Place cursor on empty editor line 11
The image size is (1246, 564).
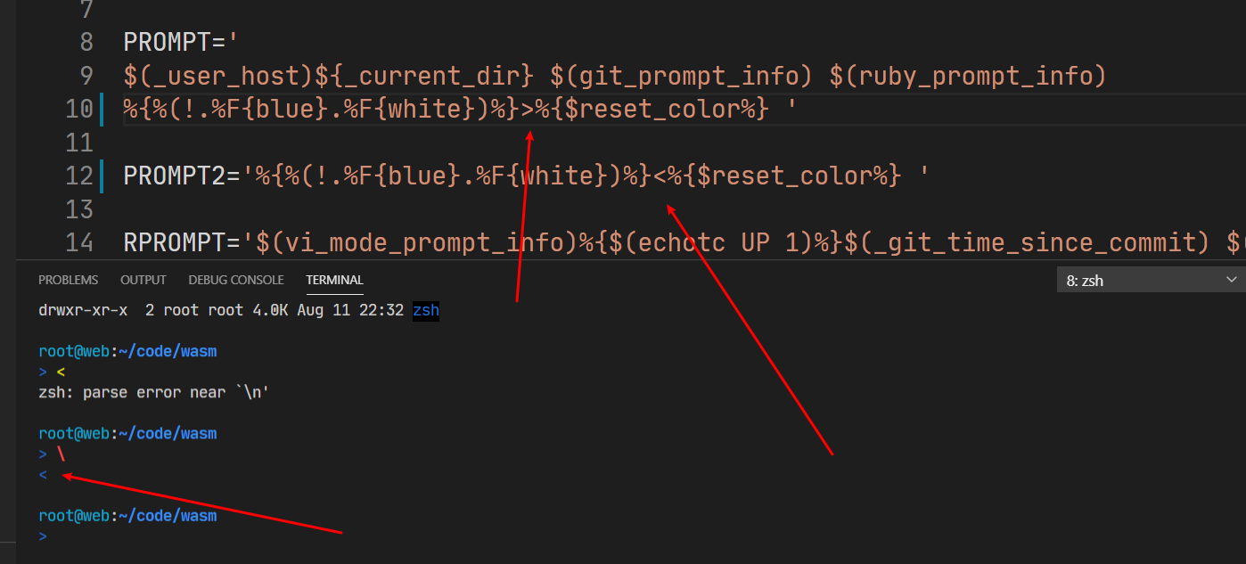(x=357, y=143)
